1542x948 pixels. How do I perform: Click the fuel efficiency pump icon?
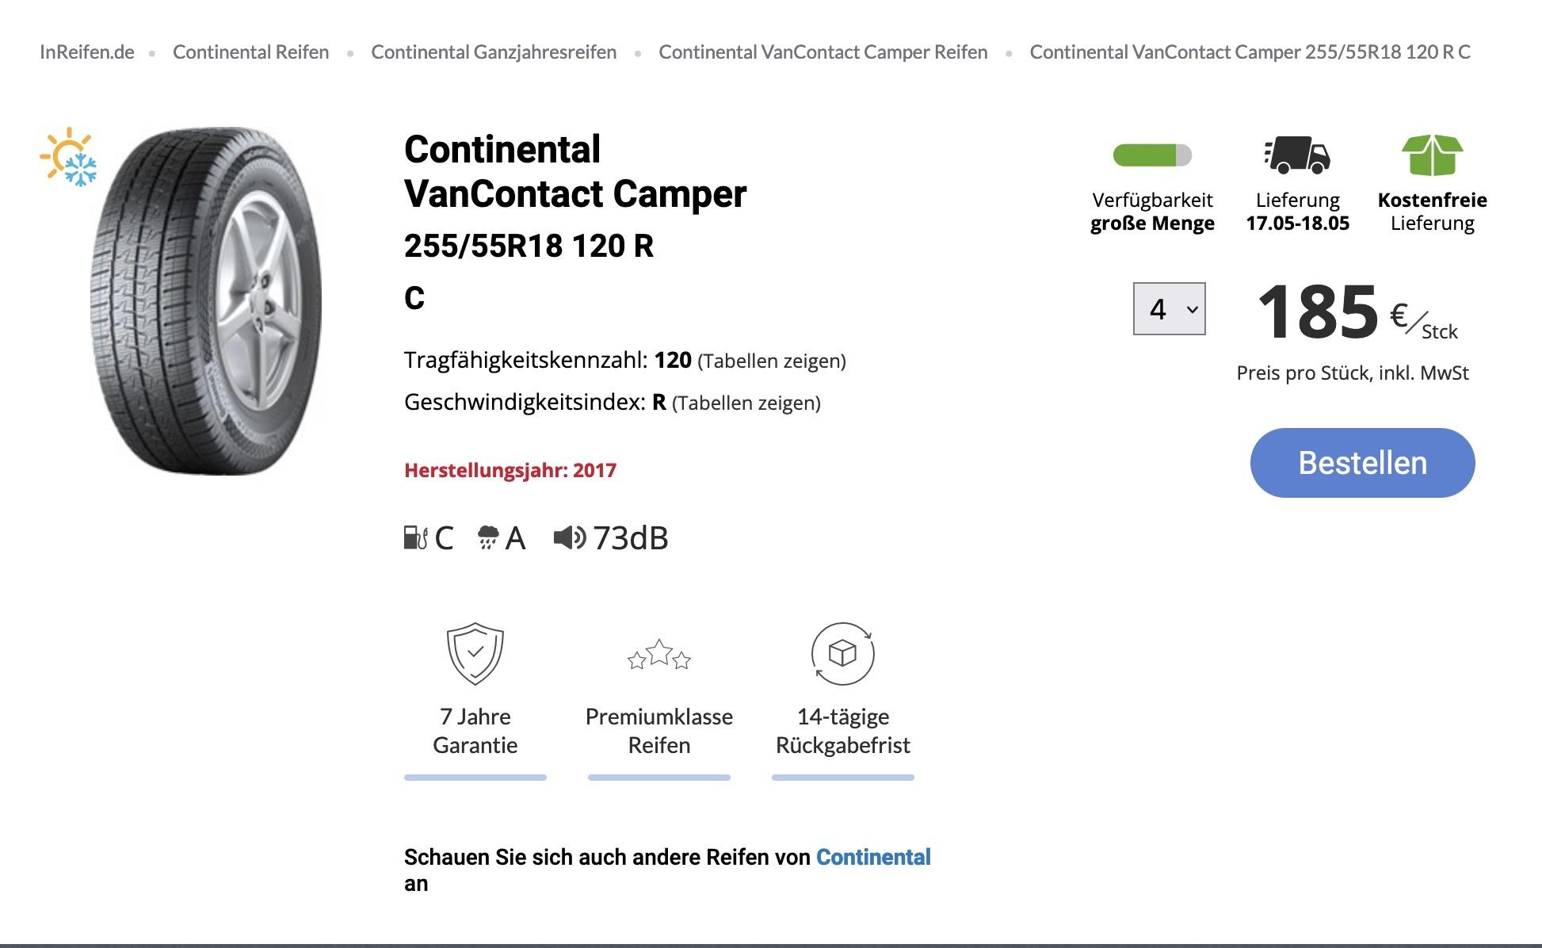pyautogui.click(x=415, y=537)
